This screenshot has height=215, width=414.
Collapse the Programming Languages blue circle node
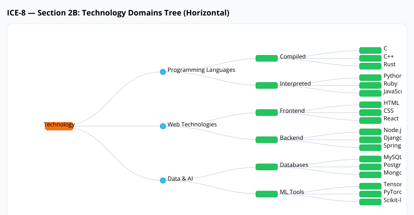tap(163, 72)
